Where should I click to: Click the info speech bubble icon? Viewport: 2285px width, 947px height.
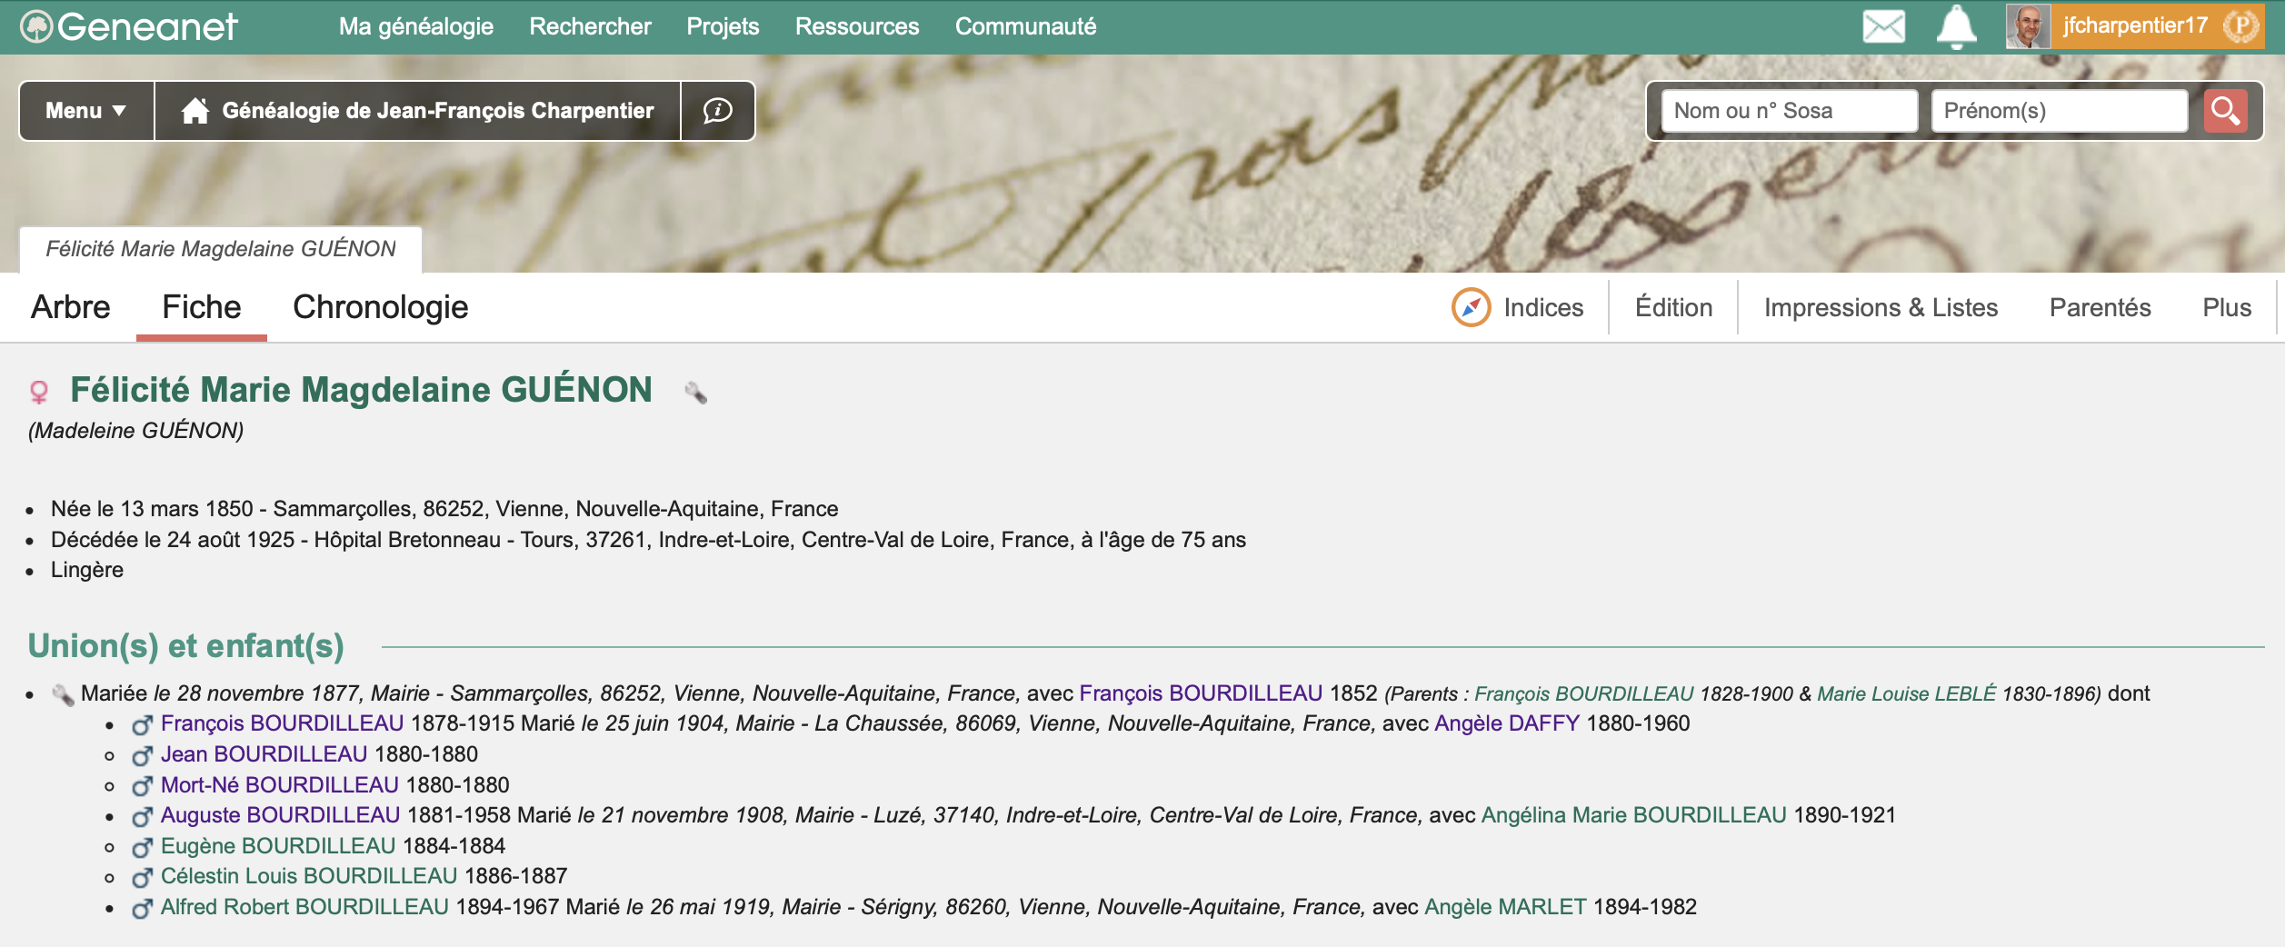[717, 111]
